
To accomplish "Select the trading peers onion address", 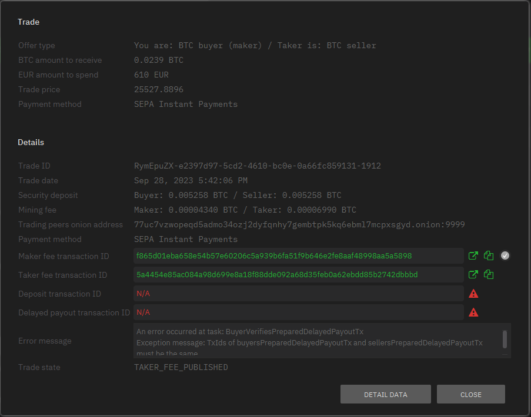I will tap(300, 224).
